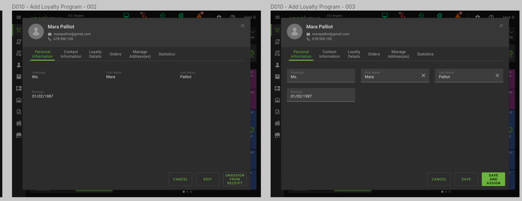
Task: Open customers person sidebar icon in frame 003
Action: coord(277,65)
